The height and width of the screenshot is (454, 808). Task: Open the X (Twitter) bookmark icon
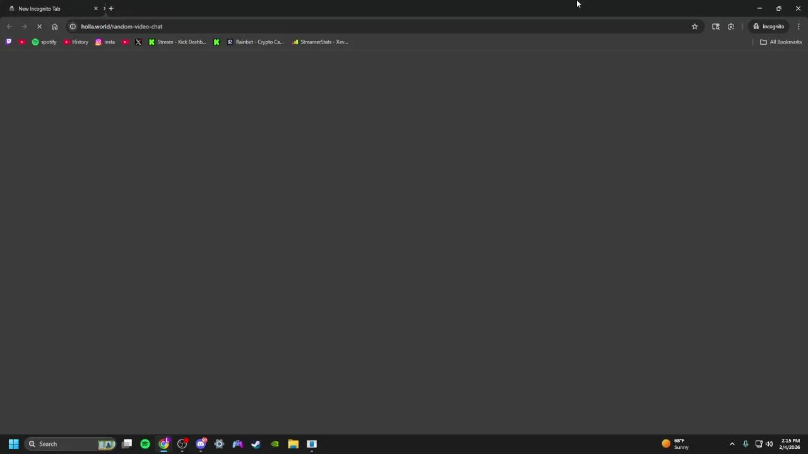(138, 42)
